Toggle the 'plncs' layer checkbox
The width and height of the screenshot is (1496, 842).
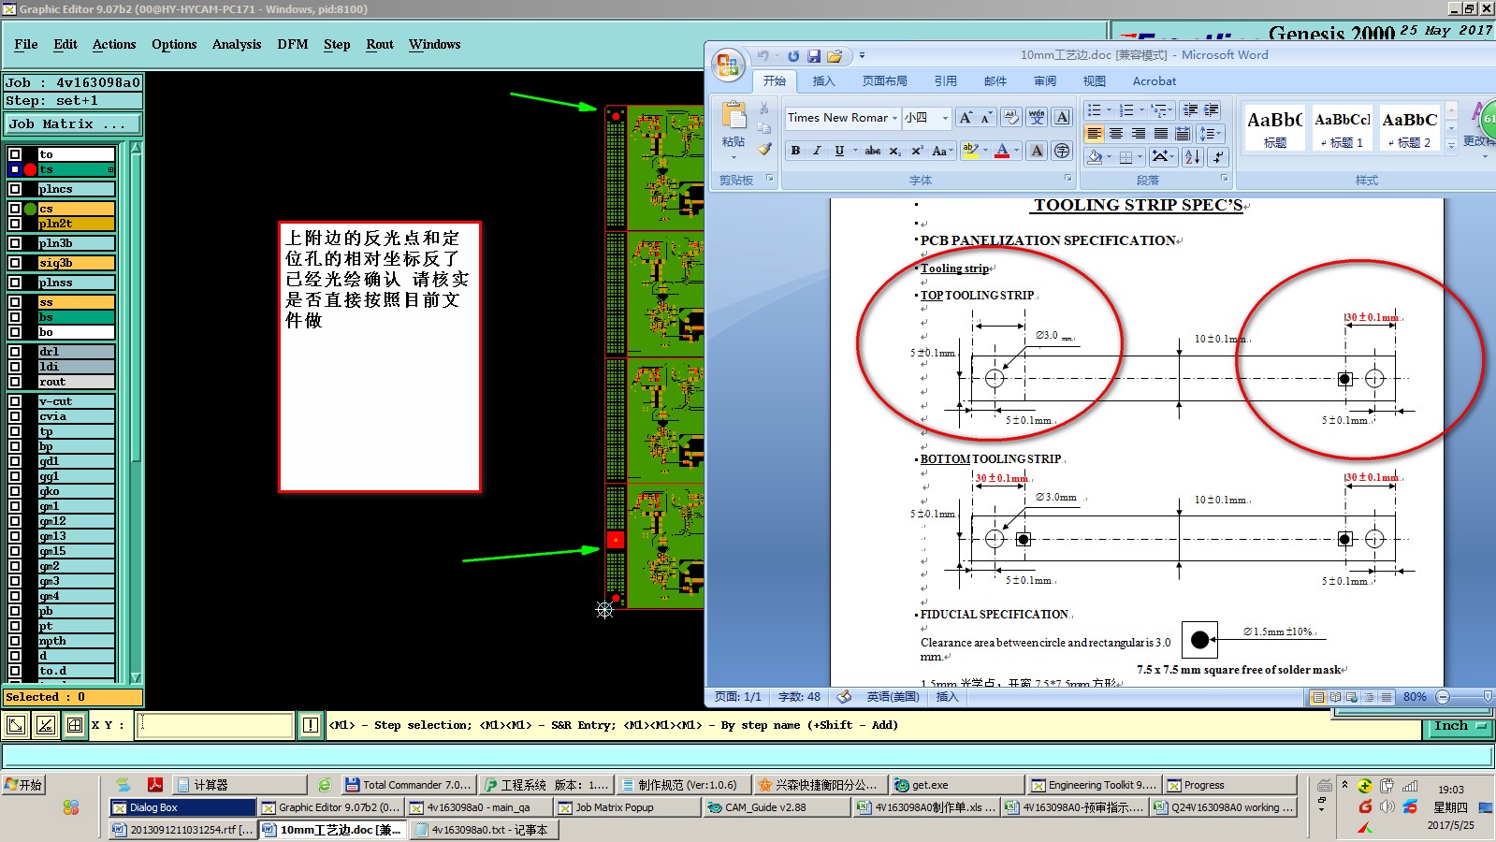15,189
